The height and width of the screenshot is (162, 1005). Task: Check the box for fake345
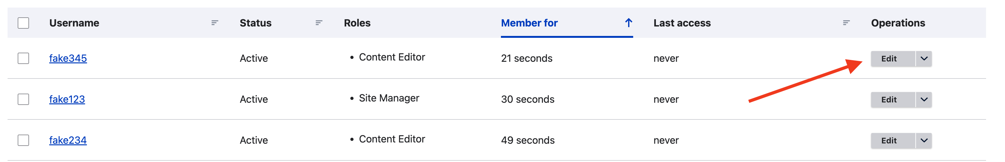point(23,58)
